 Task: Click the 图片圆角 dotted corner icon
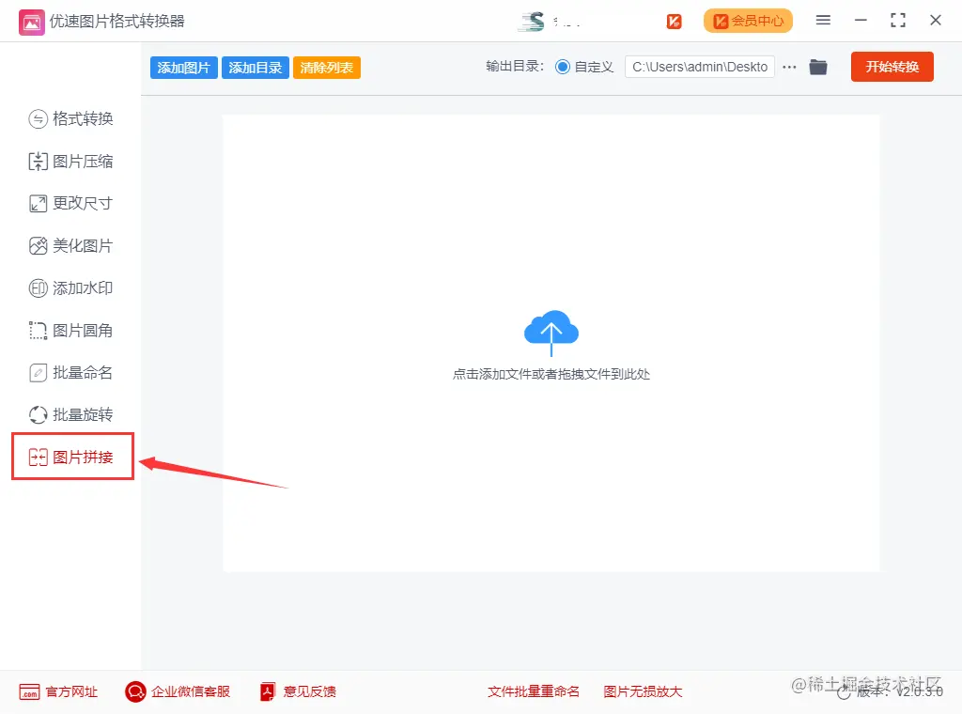click(x=38, y=331)
